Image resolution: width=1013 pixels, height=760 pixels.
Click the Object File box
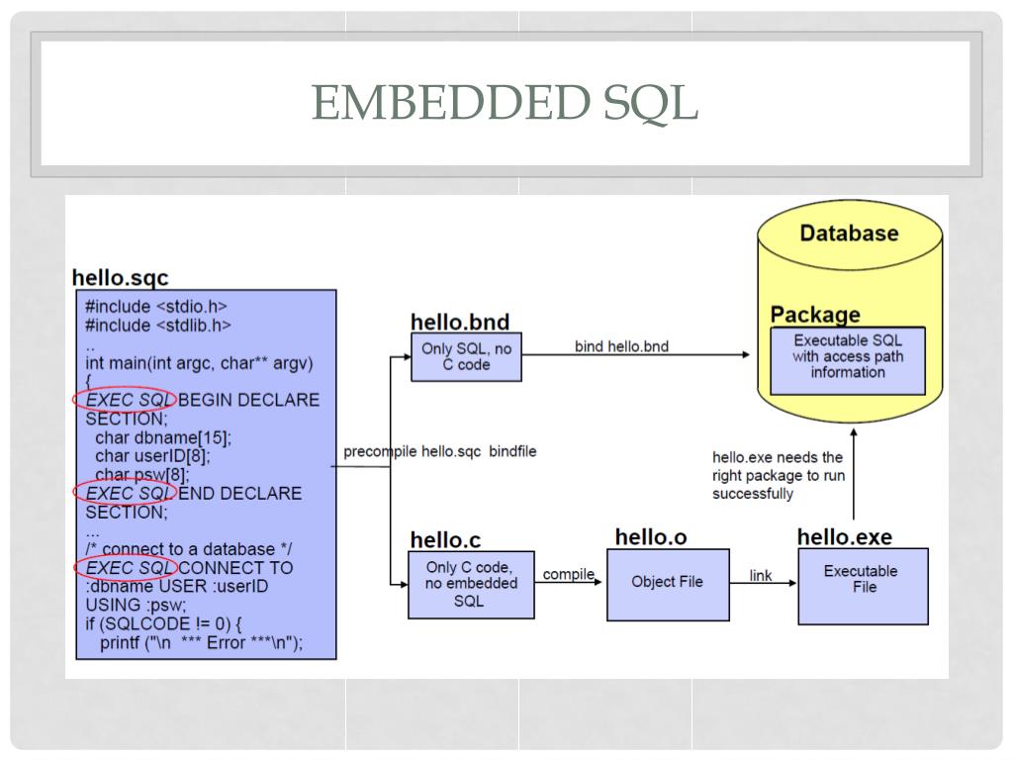(x=668, y=585)
